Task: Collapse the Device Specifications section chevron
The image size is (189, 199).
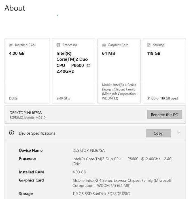Action: [x=179, y=133]
